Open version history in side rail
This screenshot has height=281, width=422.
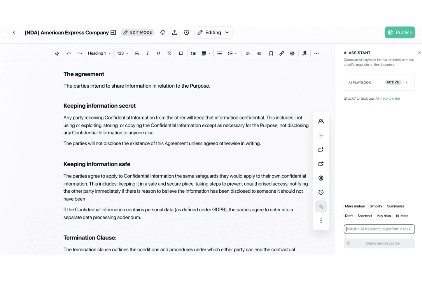point(321,192)
